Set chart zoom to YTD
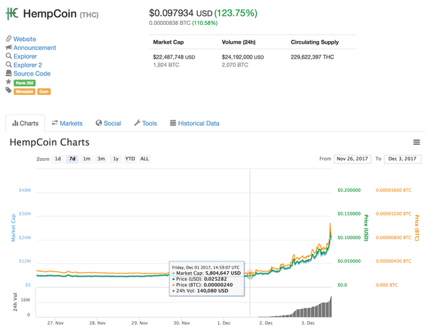 [x=130, y=159]
